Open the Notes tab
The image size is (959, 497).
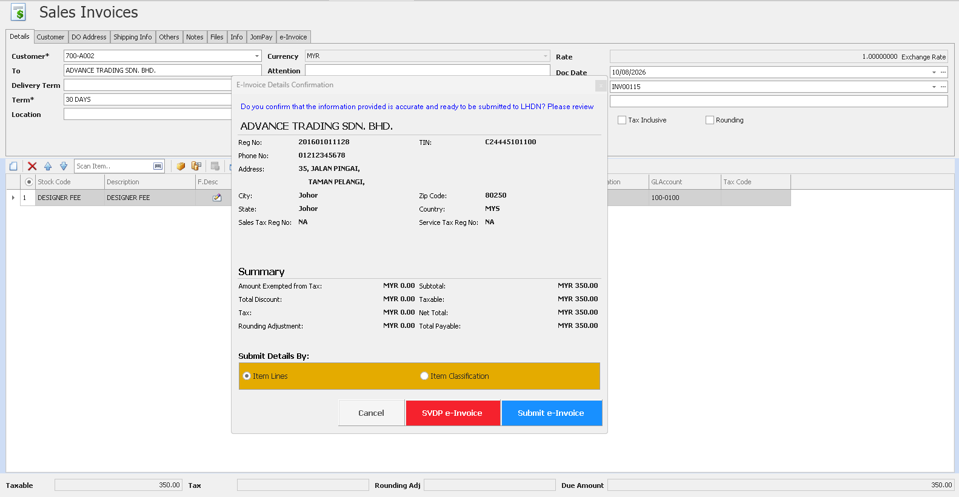pyautogui.click(x=195, y=37)
